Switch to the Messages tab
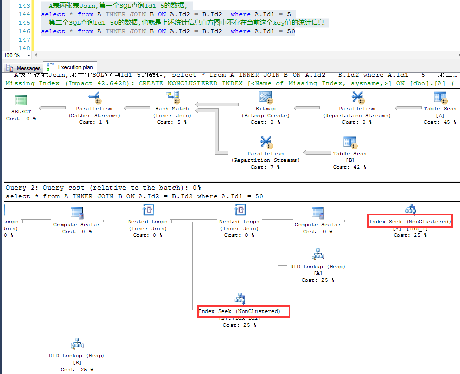The height and width of the screenshot is (374, 460). click(23, 68)
